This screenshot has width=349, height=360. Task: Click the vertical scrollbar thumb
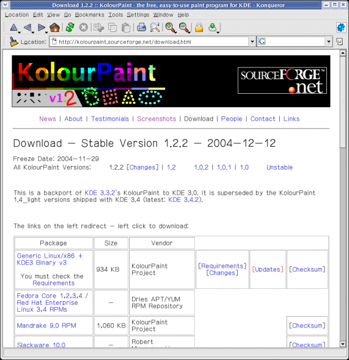coord(343,102)
